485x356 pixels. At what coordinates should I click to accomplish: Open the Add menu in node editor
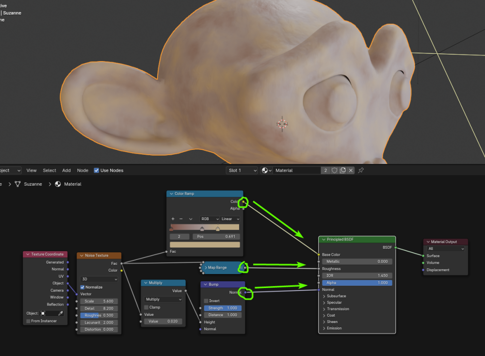pyautogui.click(x=66, y=170)
